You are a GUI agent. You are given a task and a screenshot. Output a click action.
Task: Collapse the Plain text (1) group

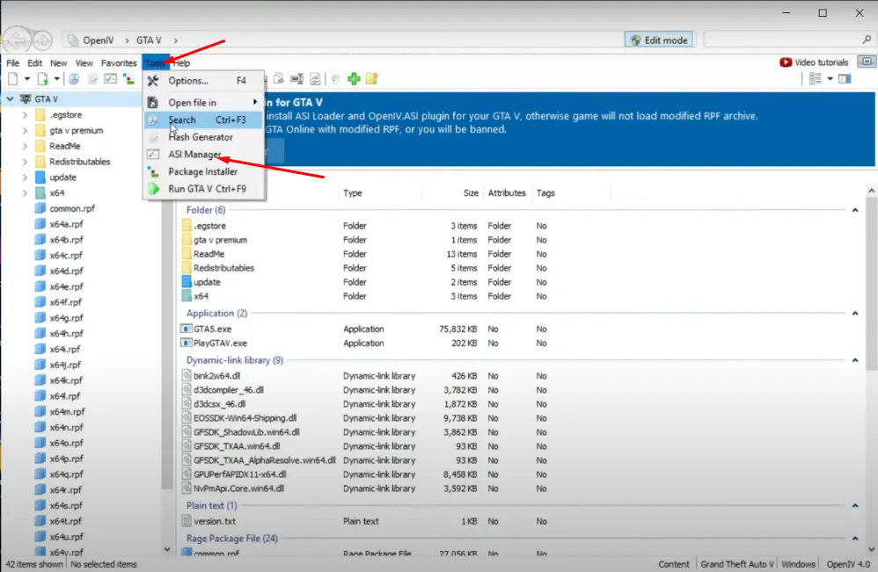(855, 505)
